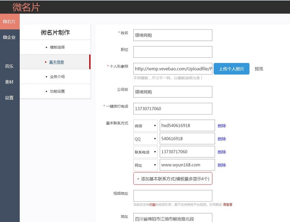The image size is (290, 222).
Task: Open the 音乐 sidebar section
Action: coord(9,66)
